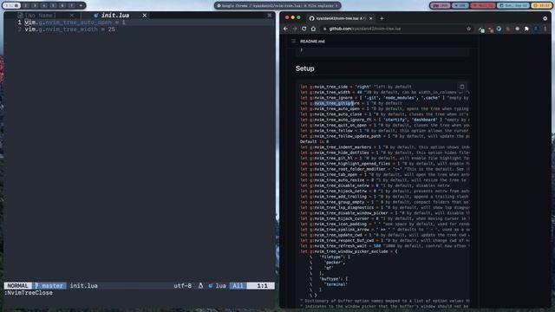Reload the GitHub page
The image size is (555, 312).
coord(304,29)
